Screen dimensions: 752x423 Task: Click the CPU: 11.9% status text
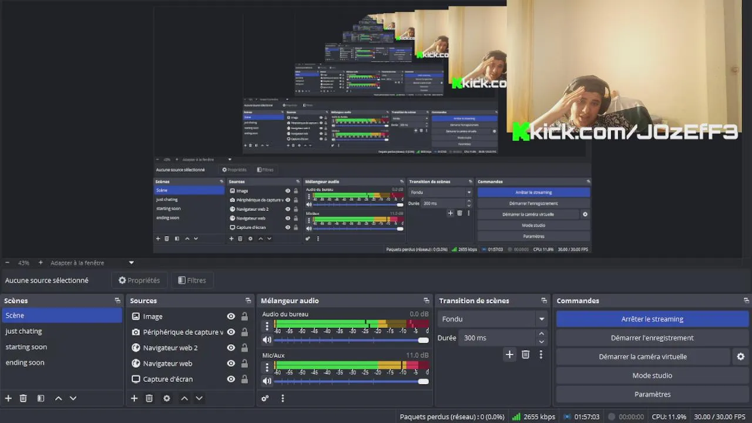click(x=669, y=417)
